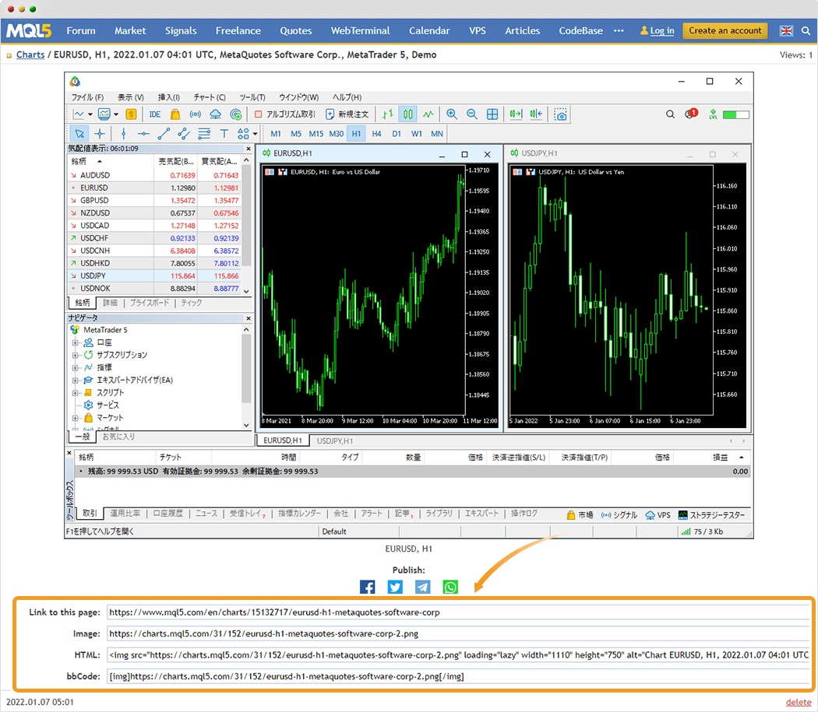This screenshot has width=818, height=712.
Task: Select the USDJPY row in Market Watch
Action: 154,275
